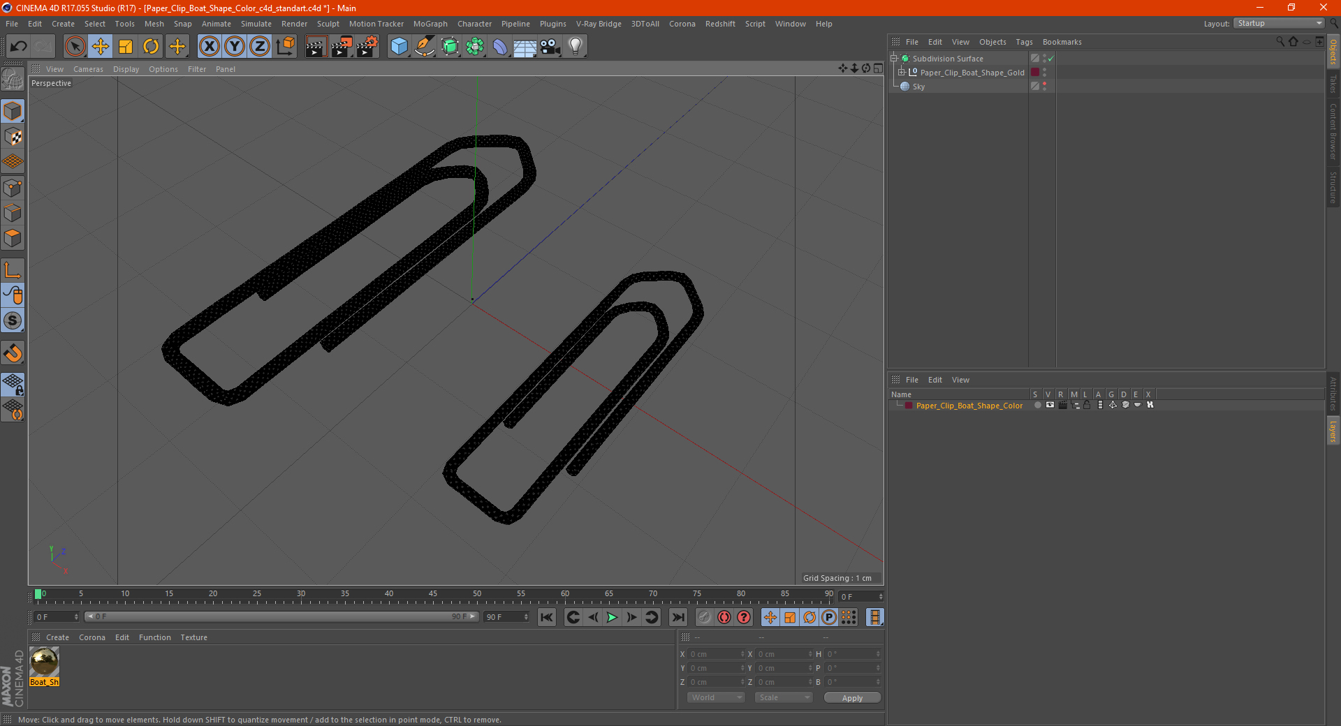This screenshot has width=1341, height=726.
Task: Click the Apply button
Action: 852,698
